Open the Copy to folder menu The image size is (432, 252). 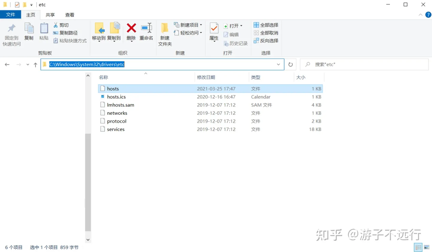click(x=114, y=32)
